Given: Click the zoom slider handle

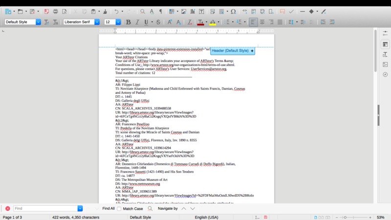Looking at the screenshot, I should coord(346,218).
